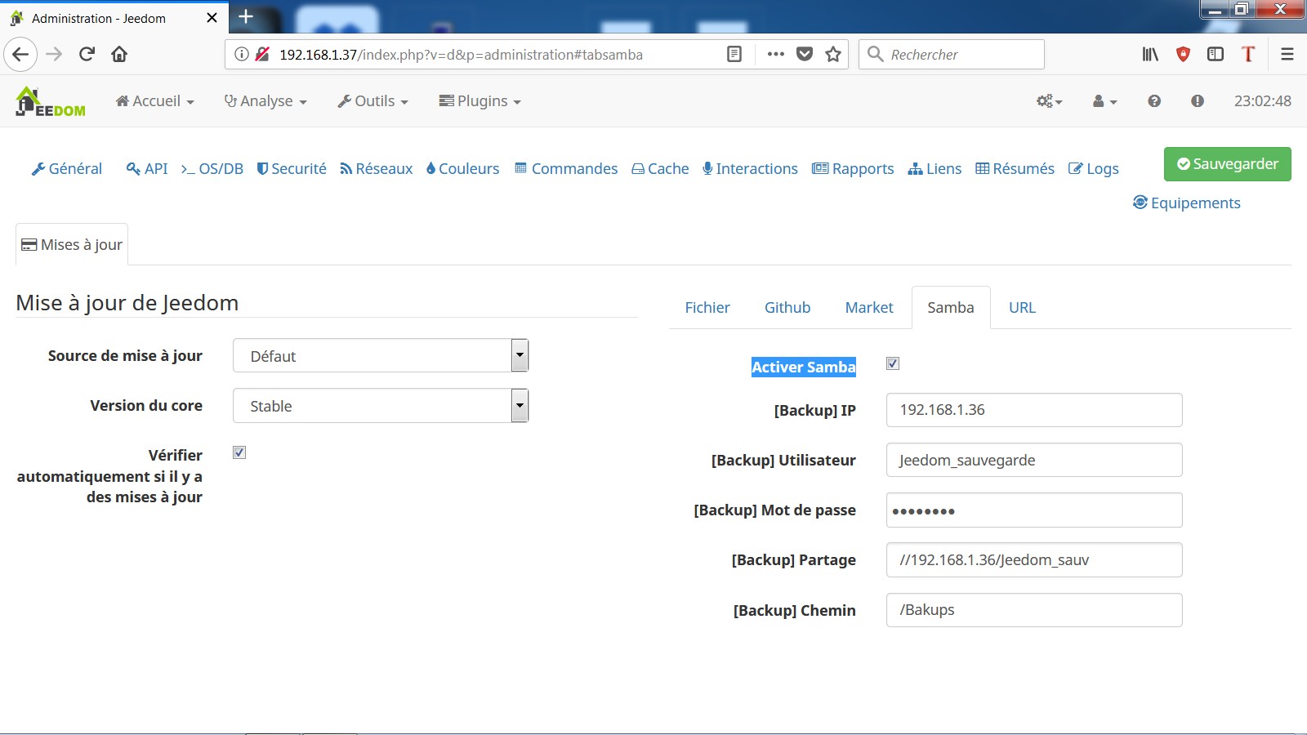Open the Résumés settings link

pyautogui.click(x=1015, y=169)
